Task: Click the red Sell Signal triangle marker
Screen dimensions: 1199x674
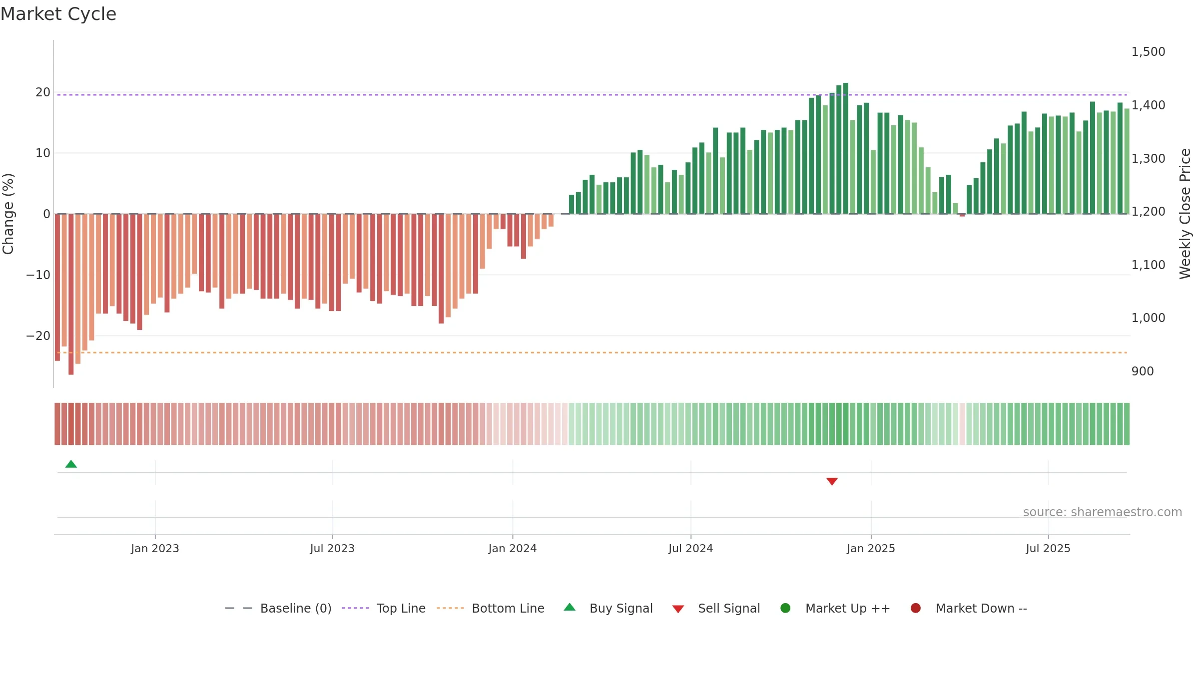Action: [832, 481]
